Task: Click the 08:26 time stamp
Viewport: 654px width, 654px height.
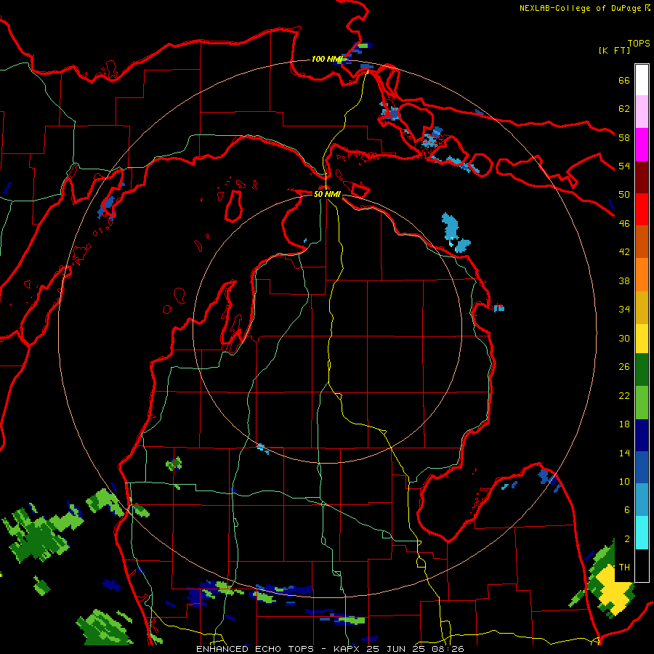Action: click(x=448, y=649)
